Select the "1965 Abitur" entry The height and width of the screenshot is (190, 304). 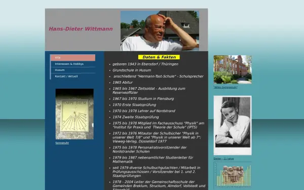123,83
